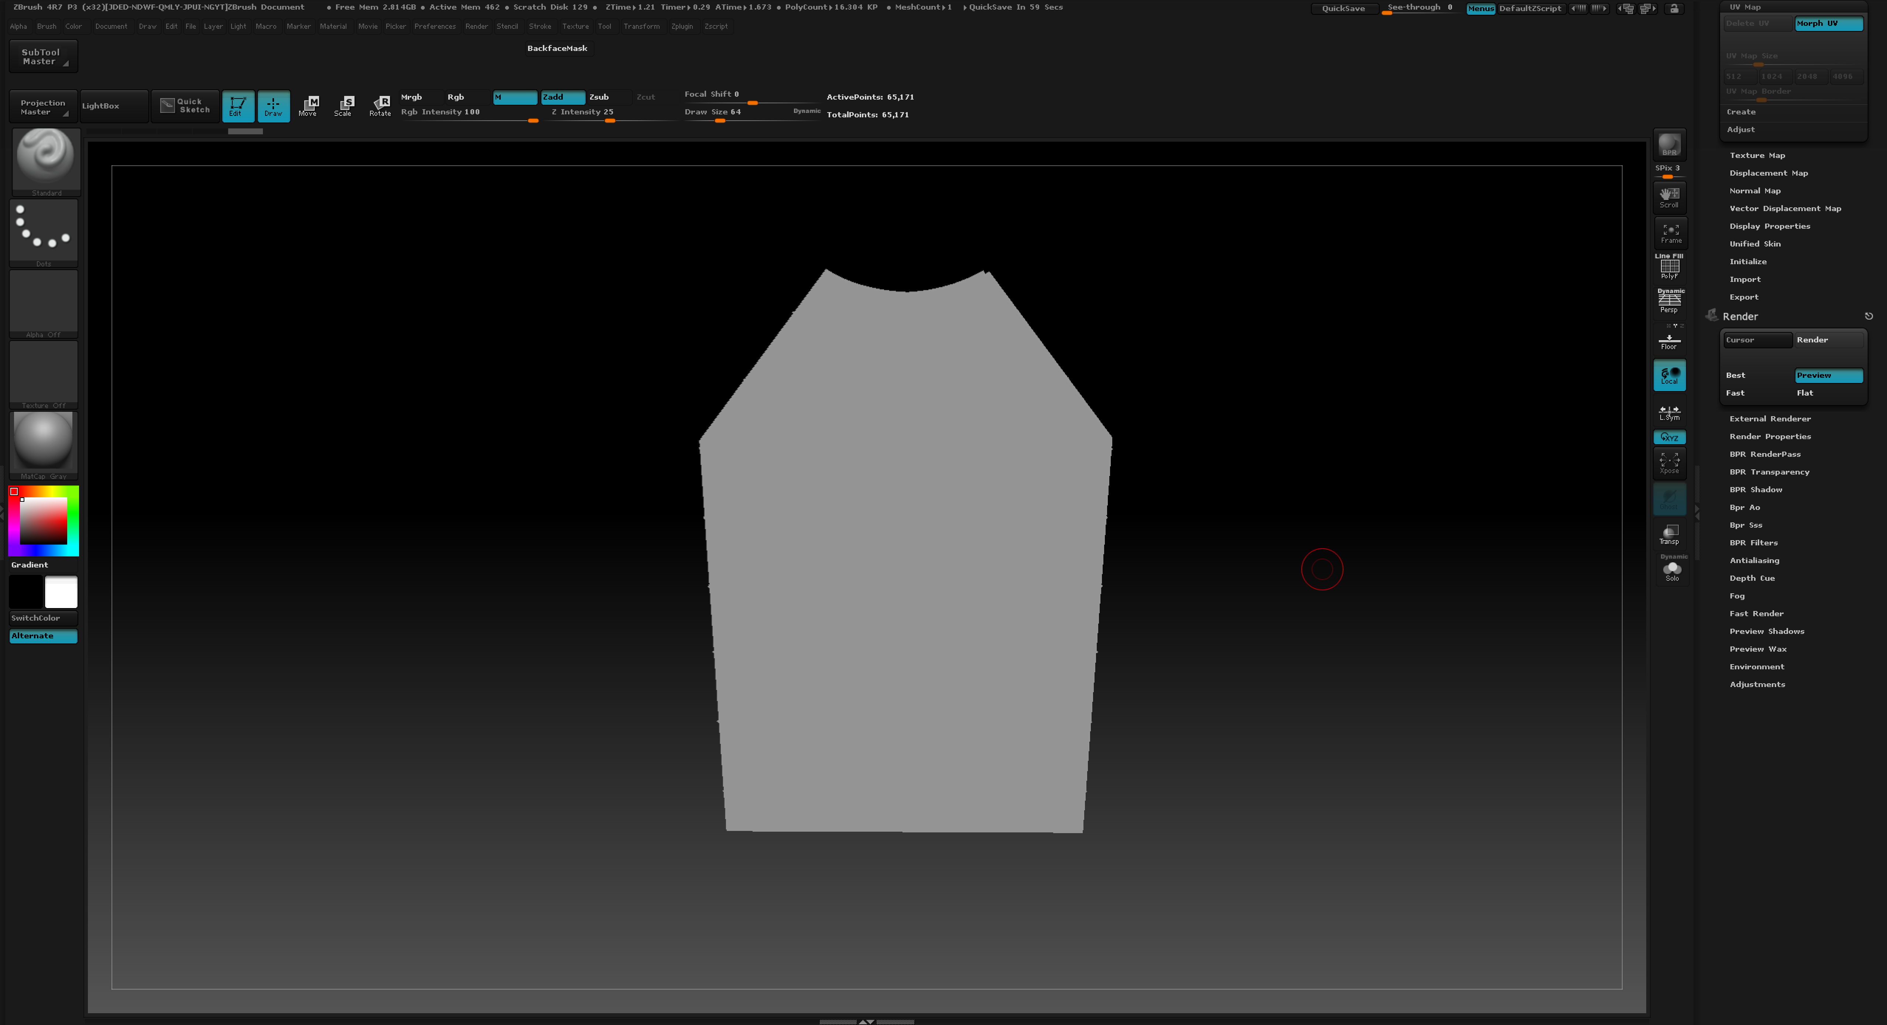Open the Dots stroke picker

pos(44,232)
